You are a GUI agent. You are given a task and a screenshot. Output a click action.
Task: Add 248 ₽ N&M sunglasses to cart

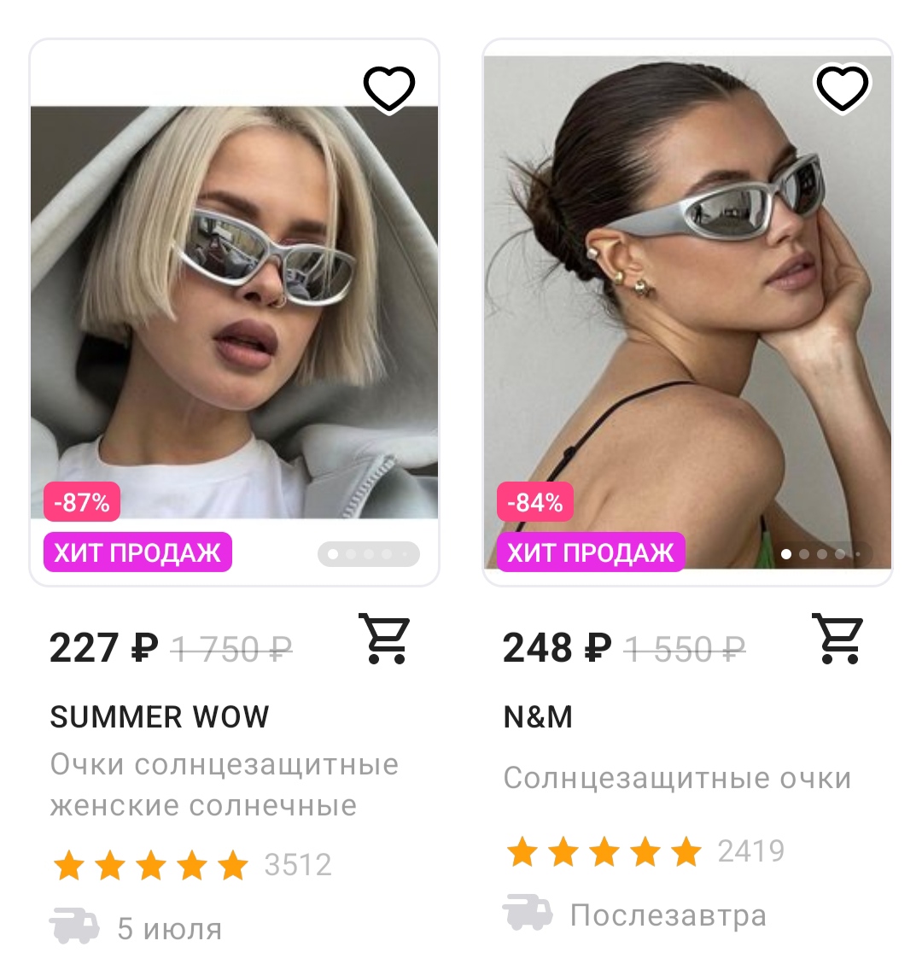click(x=837, y=639)
